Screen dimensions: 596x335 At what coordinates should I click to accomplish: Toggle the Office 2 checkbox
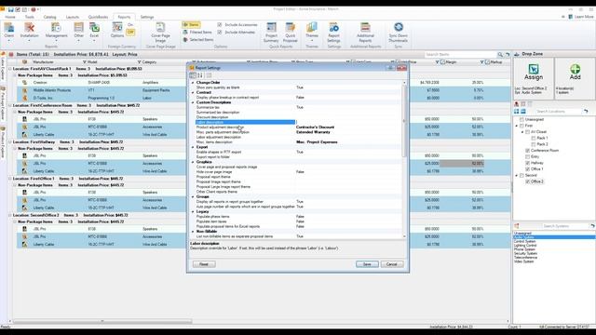pos(528,181)
